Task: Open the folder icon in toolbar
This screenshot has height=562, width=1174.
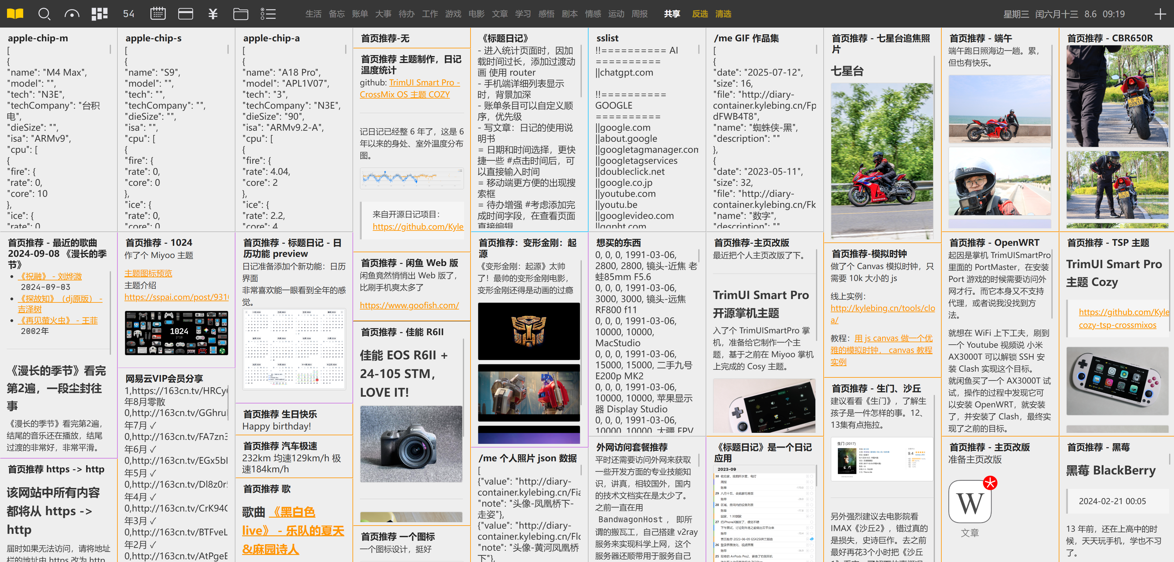Action: coord(241,14)
